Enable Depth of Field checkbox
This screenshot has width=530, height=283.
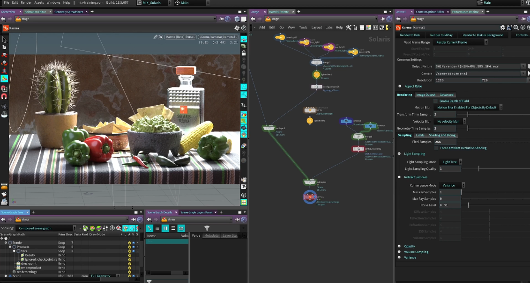pyautogui.click(x=435, y=101)
